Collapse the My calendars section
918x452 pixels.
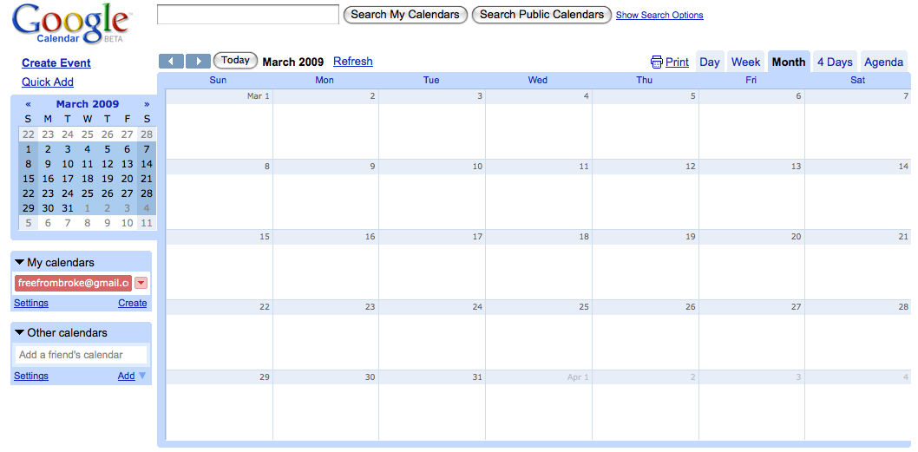(20, 262)
